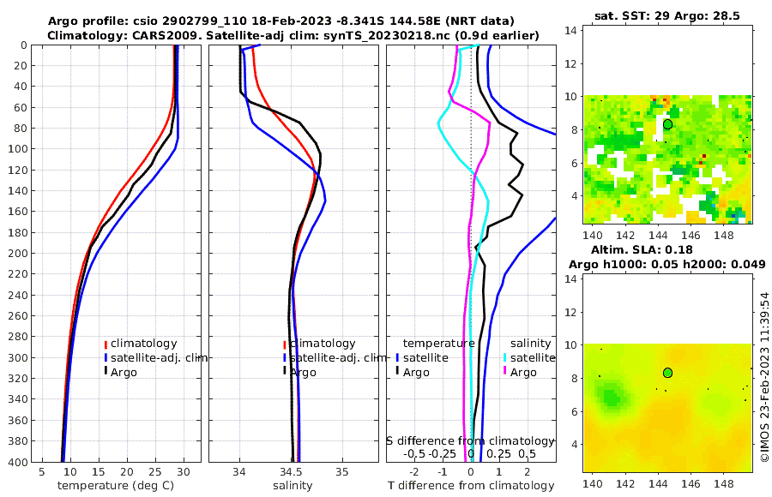Click the Climatology CARS2009 subtitle text
The width and height of the screenshot is (772, 497).
click(x=293, y=36)
